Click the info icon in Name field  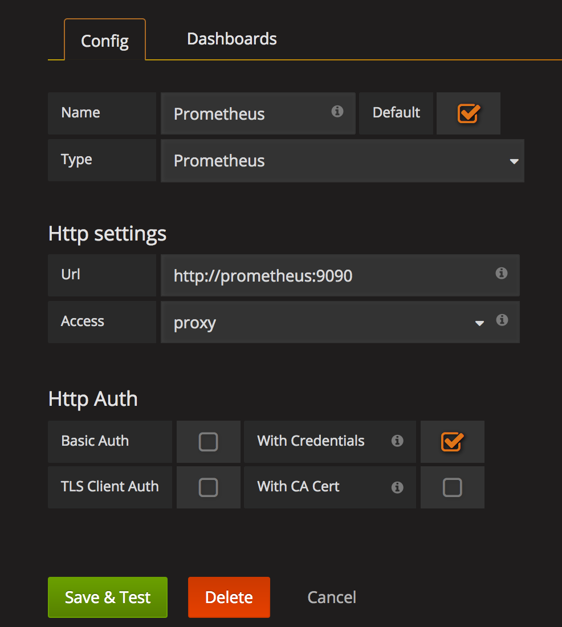tap(337, 112)
